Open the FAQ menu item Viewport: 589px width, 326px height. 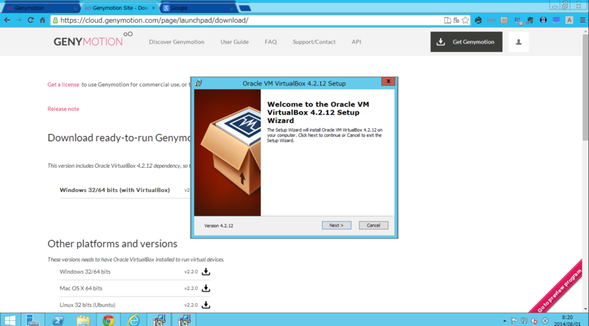(x=270, y=42)
